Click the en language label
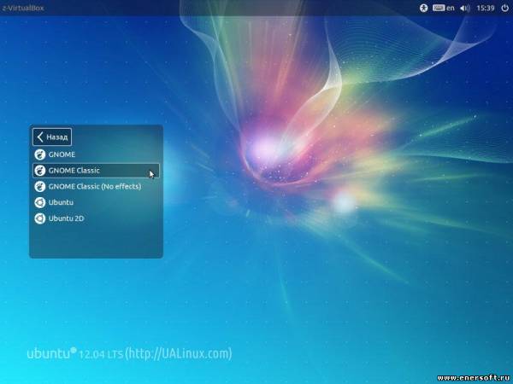The image size is (513, 384). coord(451,9)
